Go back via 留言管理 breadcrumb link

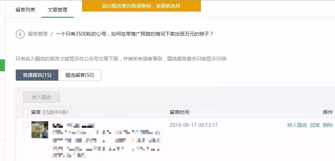[38, 34]
